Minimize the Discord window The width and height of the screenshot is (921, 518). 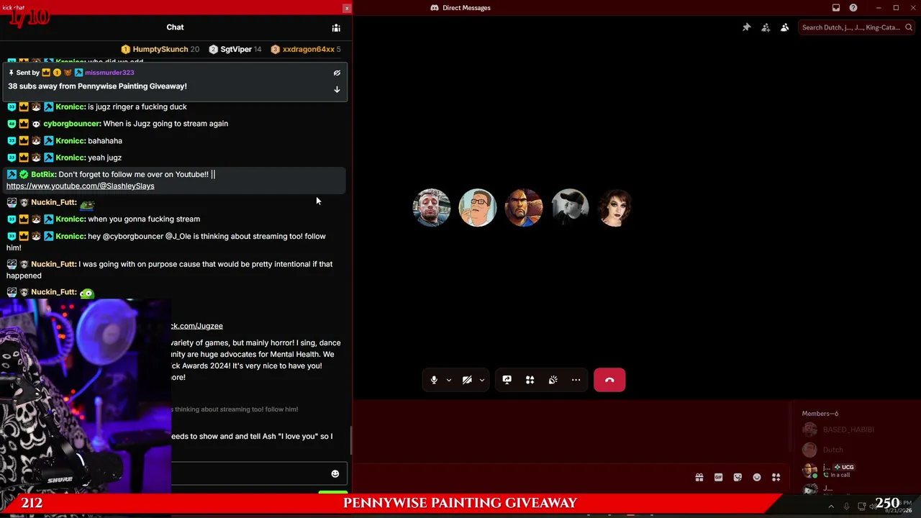[x=879, y=8]
